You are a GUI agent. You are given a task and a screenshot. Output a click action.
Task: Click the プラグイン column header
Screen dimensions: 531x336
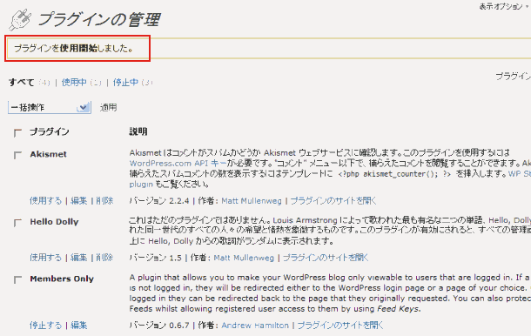50,131
